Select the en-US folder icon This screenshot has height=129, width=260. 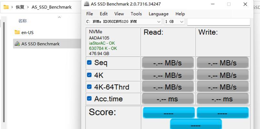tap(17, 32)
